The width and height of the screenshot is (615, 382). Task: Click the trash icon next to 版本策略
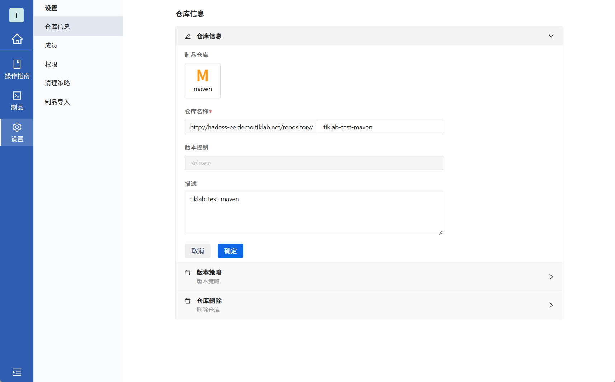188,273
